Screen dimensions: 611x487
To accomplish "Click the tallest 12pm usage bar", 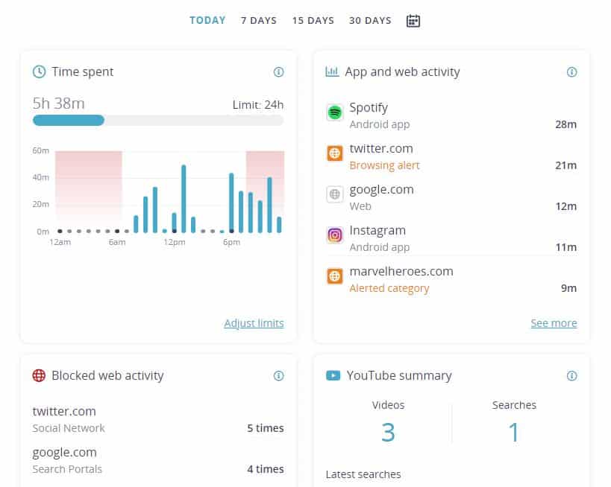I will 184,199.
